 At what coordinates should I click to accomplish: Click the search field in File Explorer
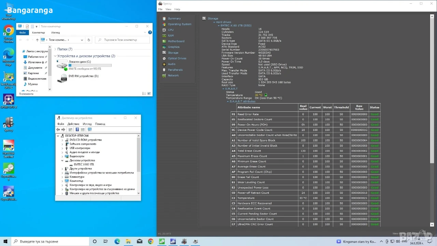pyautogui.click(x=122, y=40)
